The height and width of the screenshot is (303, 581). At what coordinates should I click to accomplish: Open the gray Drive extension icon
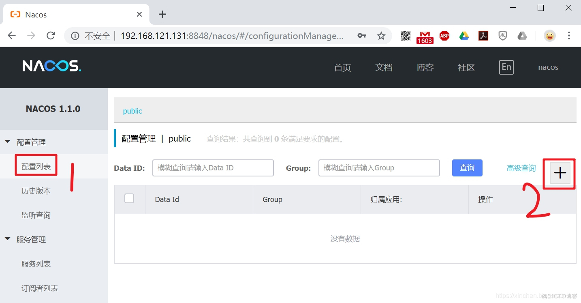[522, 36]
